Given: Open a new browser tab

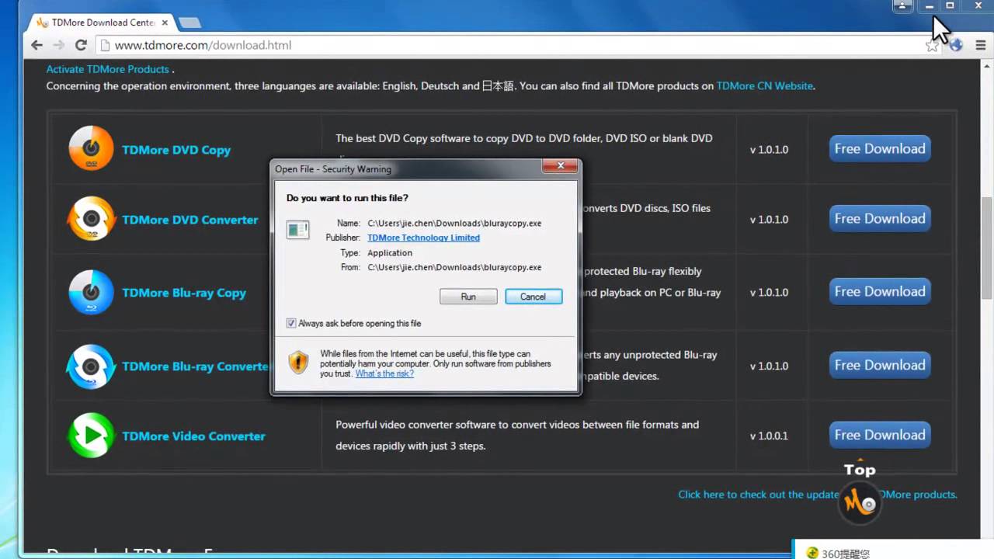Looking at the screenshot, I should [x=189, y=23].
